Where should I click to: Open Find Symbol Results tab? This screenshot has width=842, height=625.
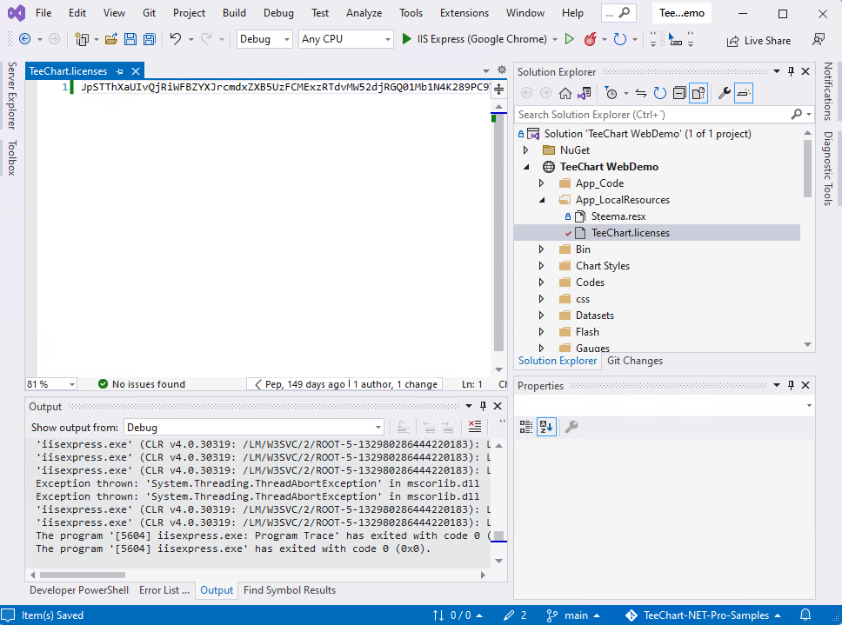click(x=290, y=590)
